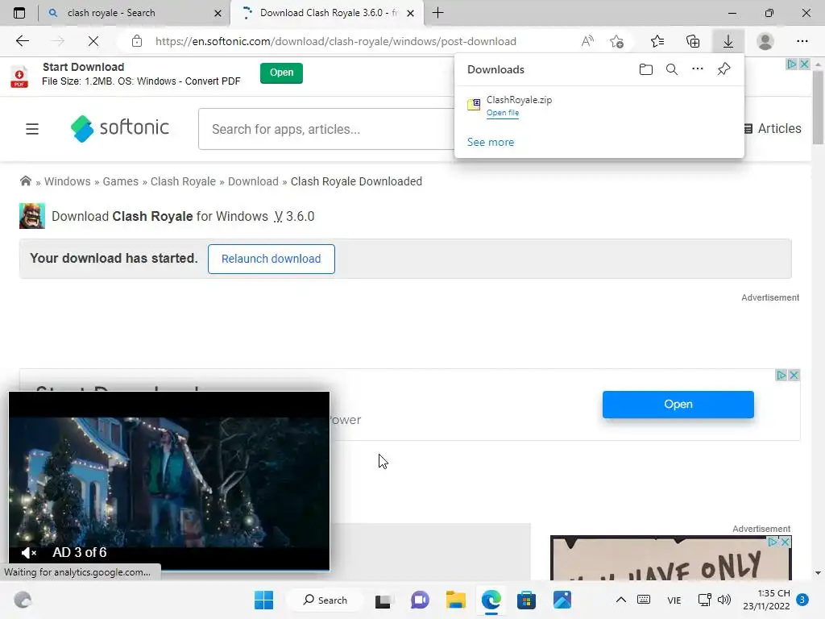Activate Read aloud icon in address bar
This screenshot has width=825, height=619.
tap(587, 41)
